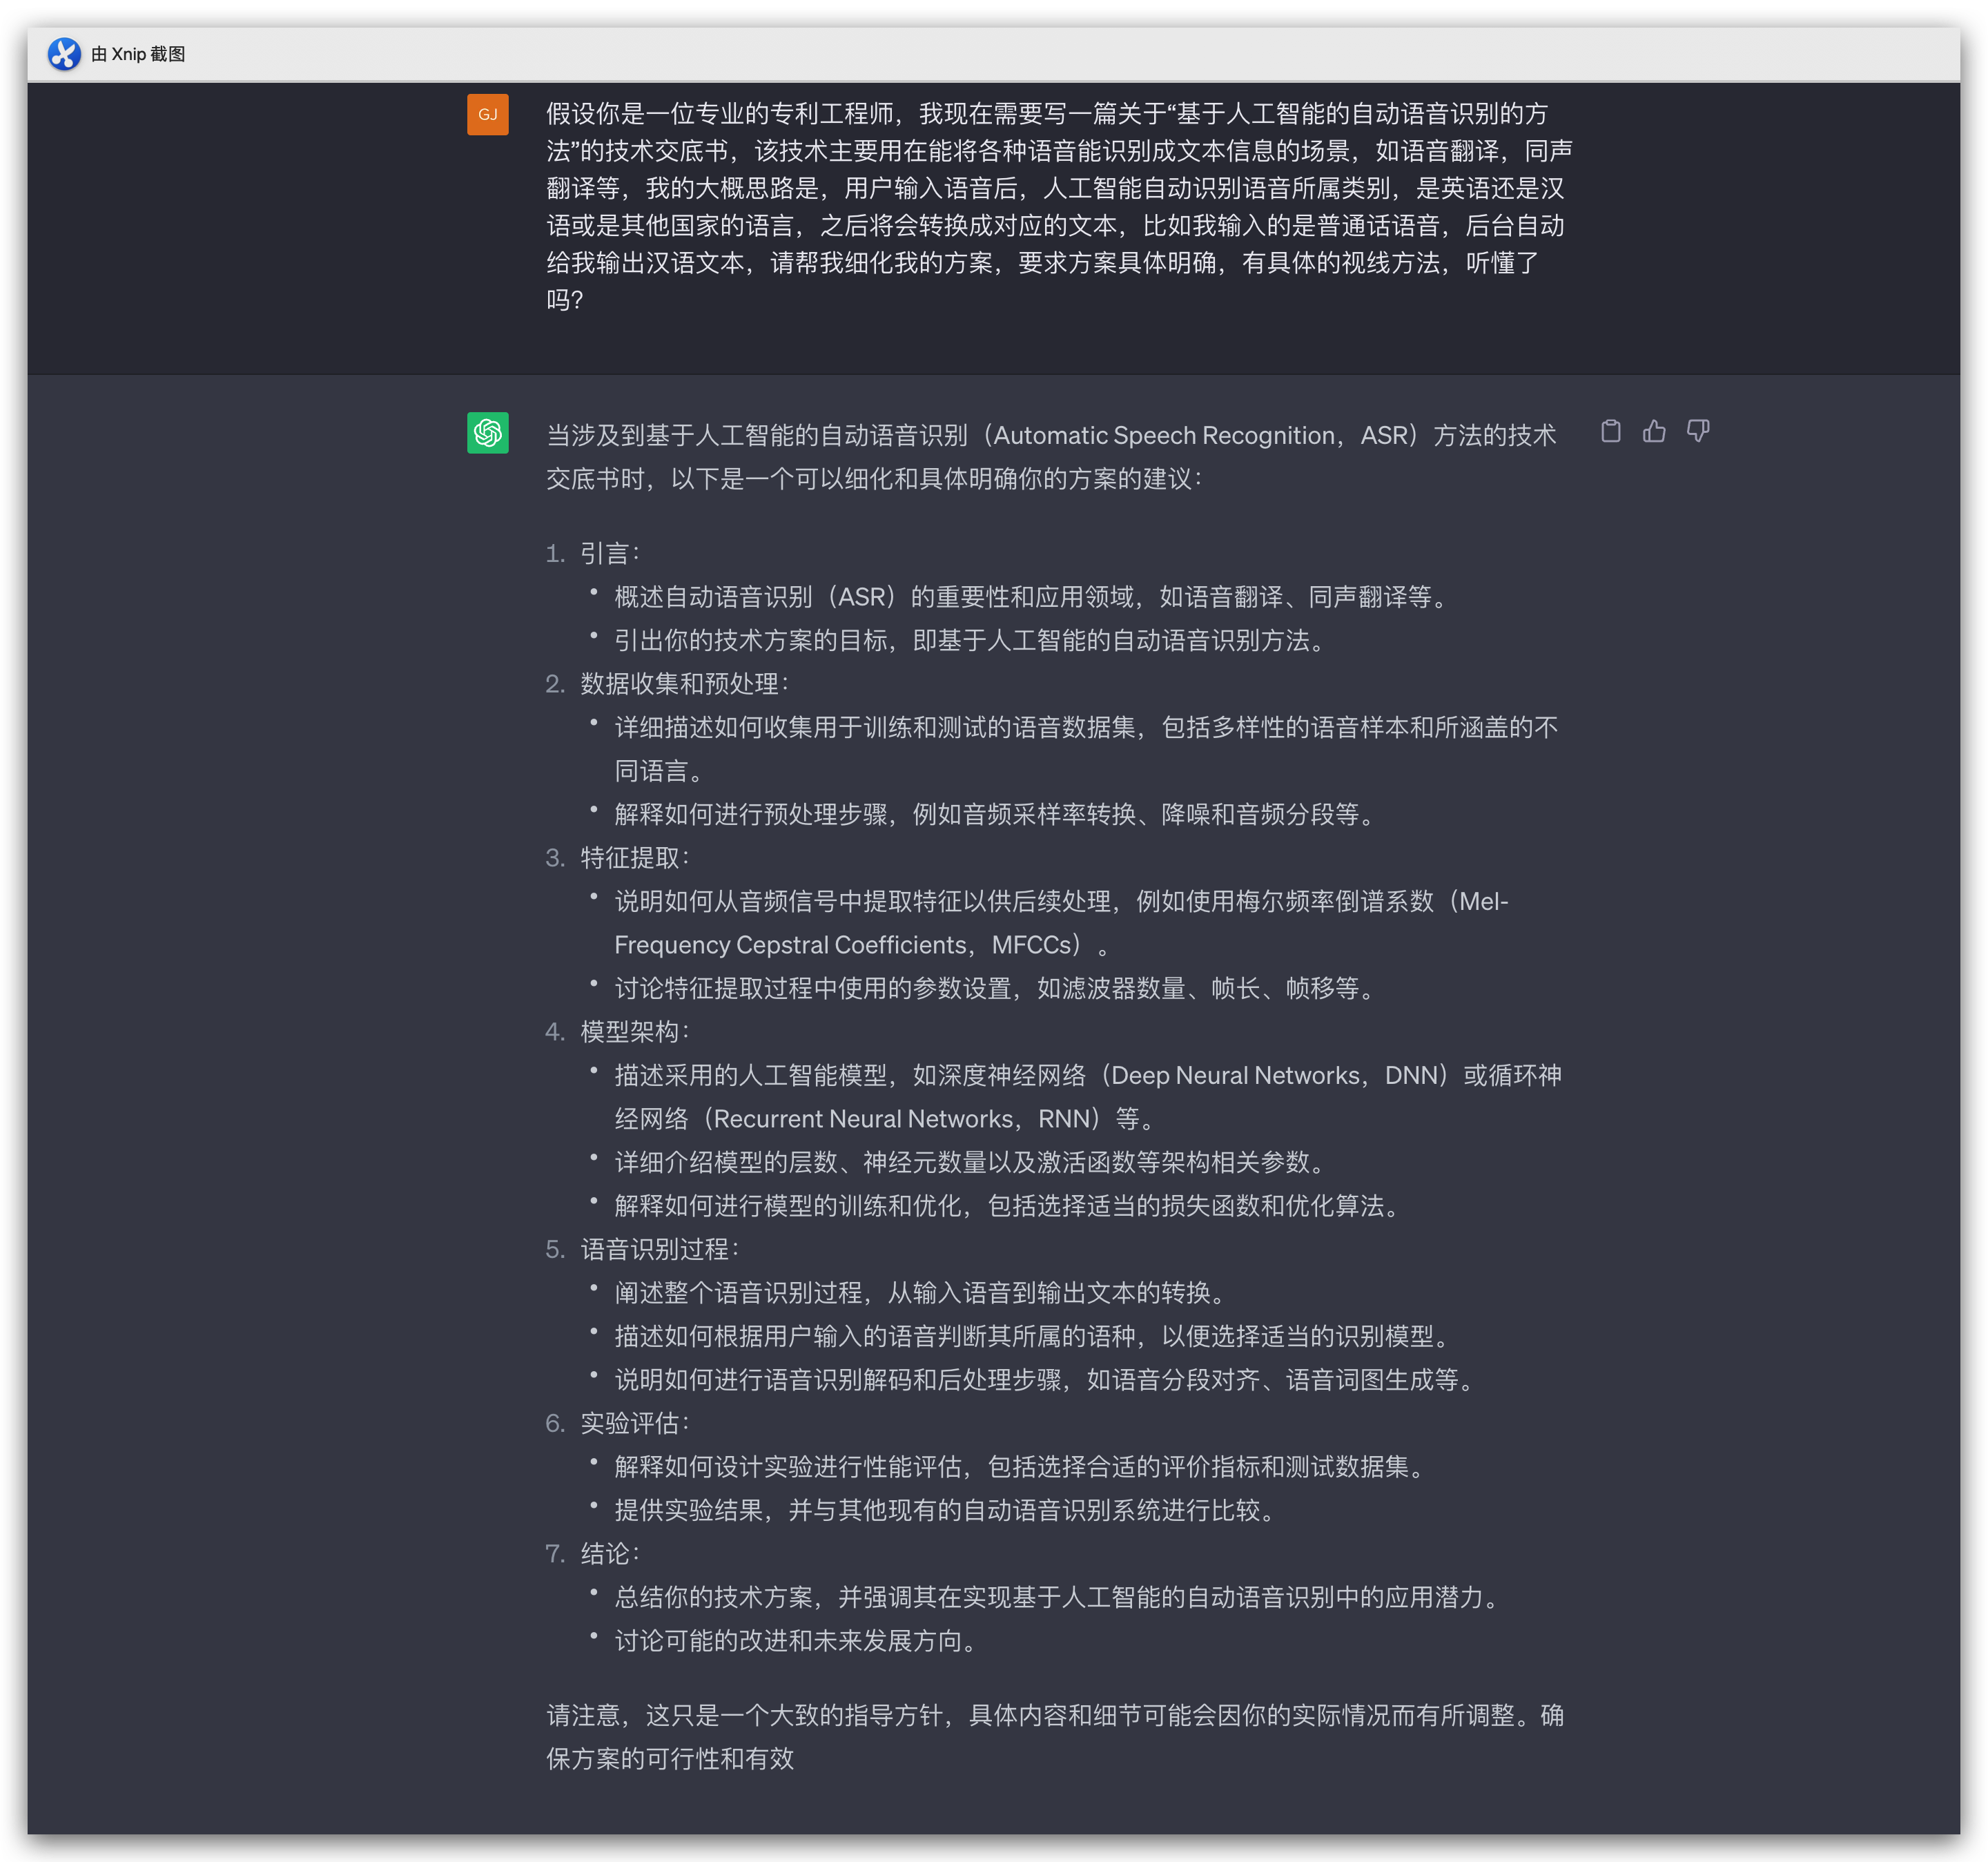Viewport: 1988px width, 1862px height.
Task: Click the response's opening 'Automatic Speech Recognition' sentence
Action: click(1050, 436)
